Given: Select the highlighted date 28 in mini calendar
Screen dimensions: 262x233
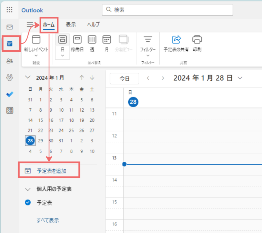Looking at the screenshot, I should pyautogui.click(x=30, y=141).
